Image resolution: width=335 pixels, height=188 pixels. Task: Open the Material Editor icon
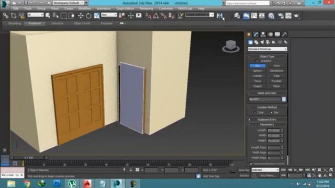coord(271,16)
